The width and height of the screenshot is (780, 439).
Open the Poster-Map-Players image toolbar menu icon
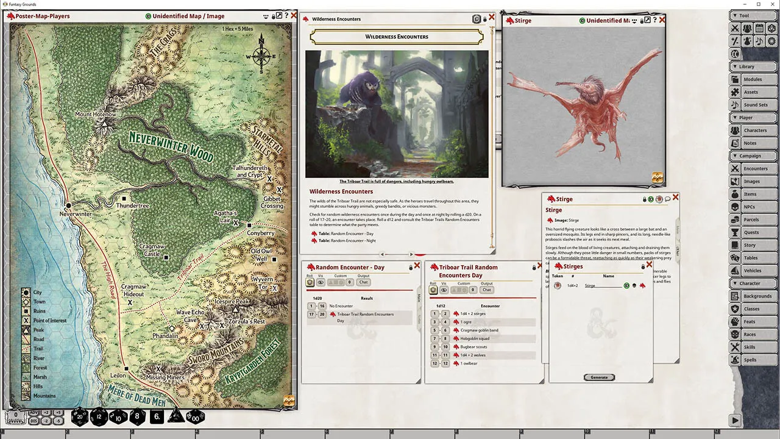pyautogui.click(x=266, y=16)
